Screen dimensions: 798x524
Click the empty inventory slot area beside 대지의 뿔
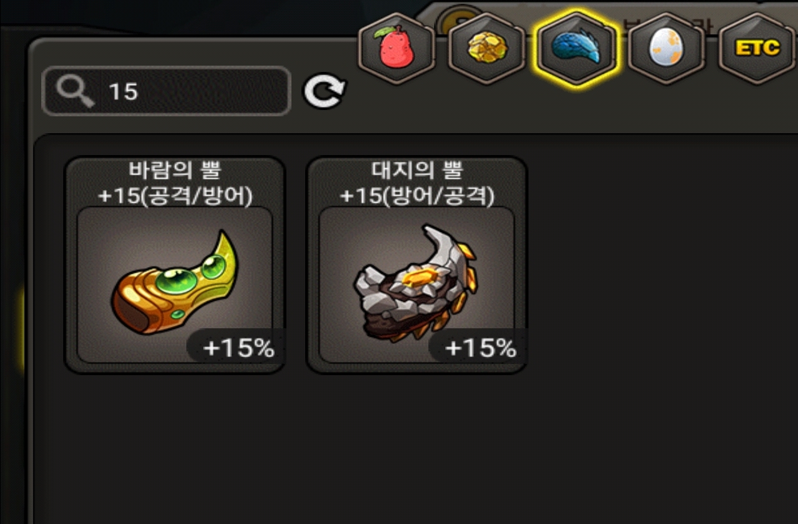(657, 265)
